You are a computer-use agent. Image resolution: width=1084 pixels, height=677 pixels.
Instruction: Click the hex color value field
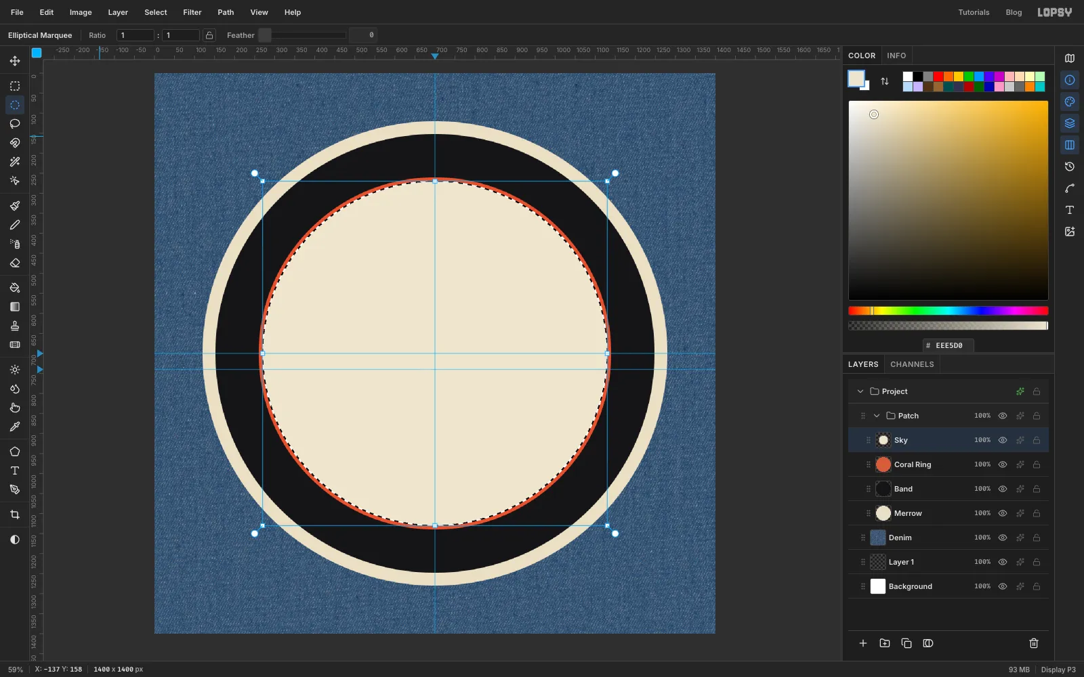pos(948,345)
